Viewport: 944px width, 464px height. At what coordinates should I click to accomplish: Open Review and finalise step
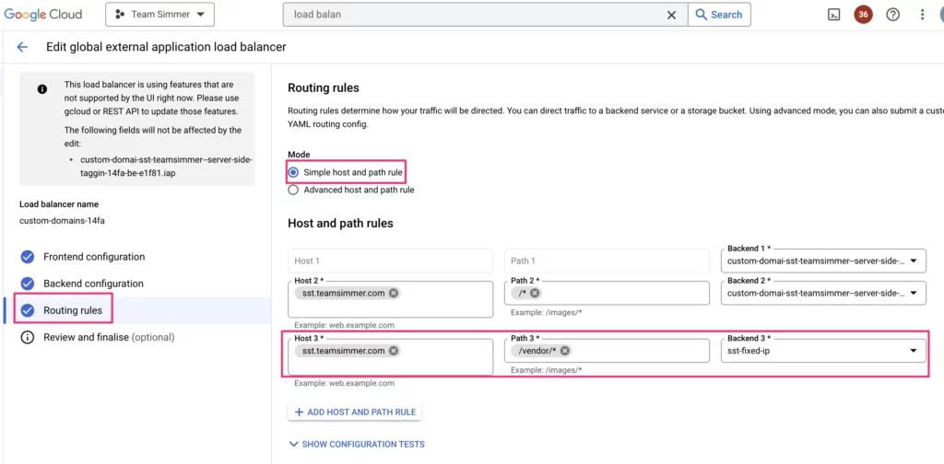coord(108,337)
